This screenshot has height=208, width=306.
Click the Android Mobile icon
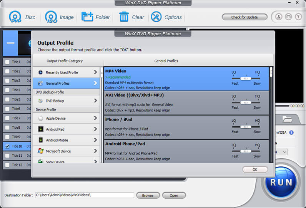coord(41,140)
